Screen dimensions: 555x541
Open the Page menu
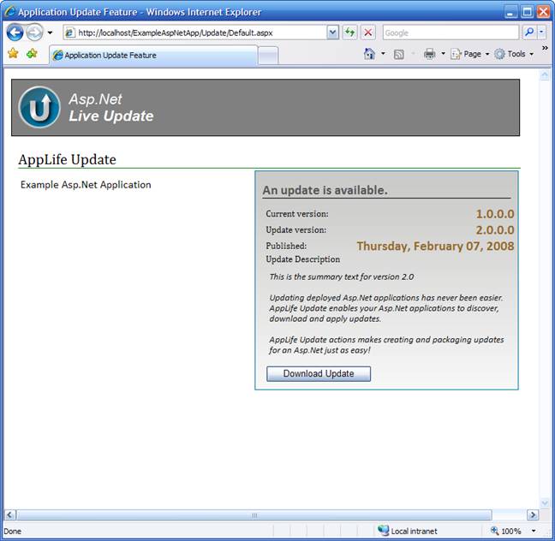coord(469,54)
